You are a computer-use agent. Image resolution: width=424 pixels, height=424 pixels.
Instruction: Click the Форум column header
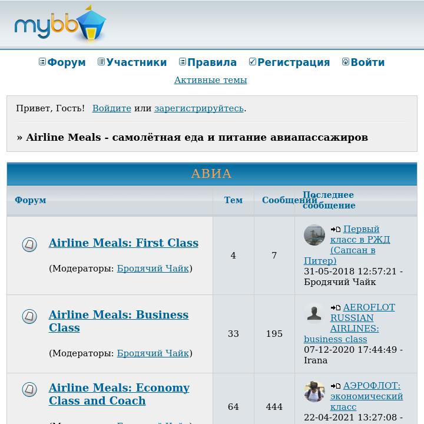(30, 200)
